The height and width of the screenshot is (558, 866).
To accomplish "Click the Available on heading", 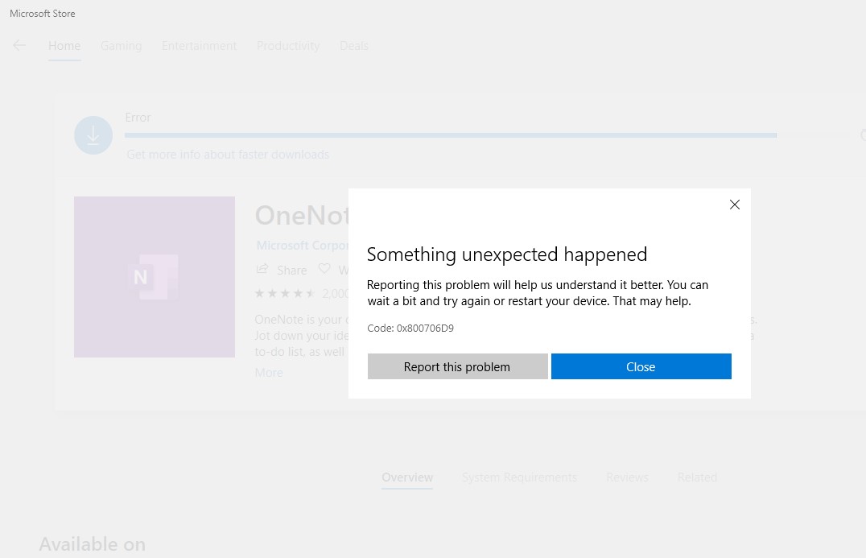I will [93, 544].
